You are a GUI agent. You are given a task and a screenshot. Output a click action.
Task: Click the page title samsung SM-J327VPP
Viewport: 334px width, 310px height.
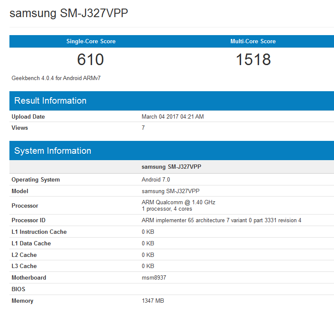point(69,13)
